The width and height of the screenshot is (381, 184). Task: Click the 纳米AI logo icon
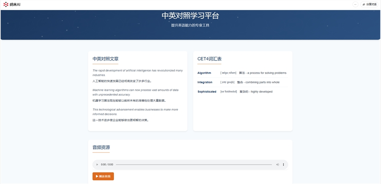click(x=6, y=4)
